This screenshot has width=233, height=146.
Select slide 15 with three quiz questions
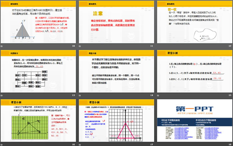point(195,71)
